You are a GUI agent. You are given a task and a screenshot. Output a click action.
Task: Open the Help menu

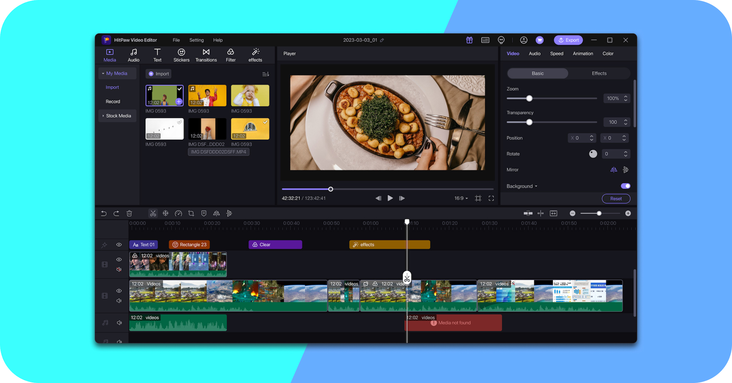tap(218, 40)
